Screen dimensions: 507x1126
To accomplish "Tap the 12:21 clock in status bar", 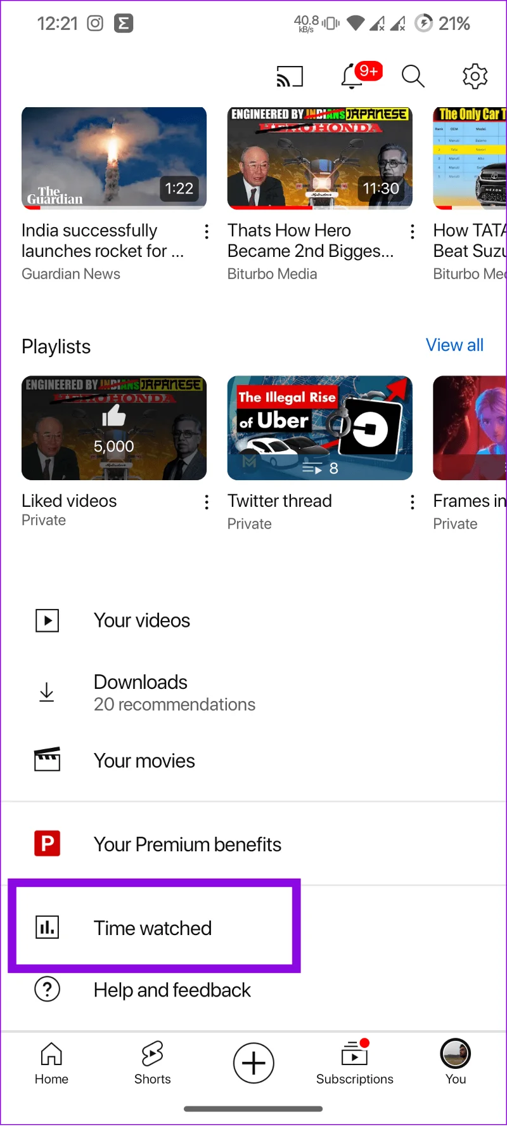I will tap(57, 23).
